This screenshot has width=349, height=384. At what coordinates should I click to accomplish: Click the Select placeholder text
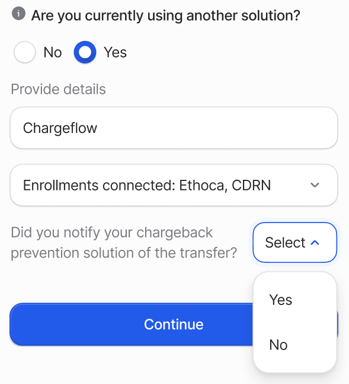[x=285, y=243]
